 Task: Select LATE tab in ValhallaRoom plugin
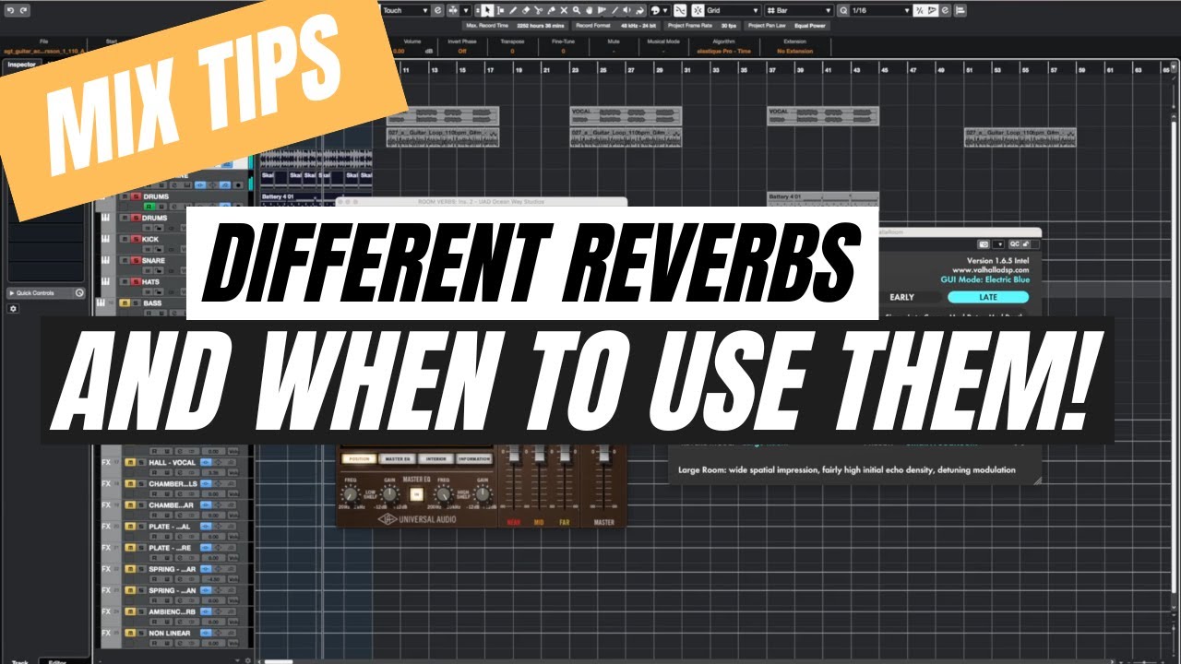click(x=987, y=297)
